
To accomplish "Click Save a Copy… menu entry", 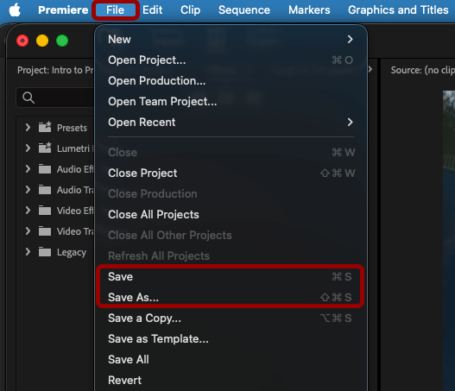I will pos(231,318).
